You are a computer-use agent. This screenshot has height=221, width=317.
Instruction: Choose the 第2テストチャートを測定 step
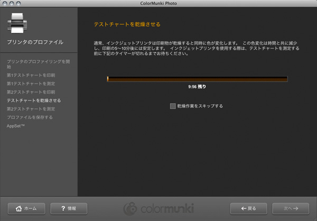31,109
